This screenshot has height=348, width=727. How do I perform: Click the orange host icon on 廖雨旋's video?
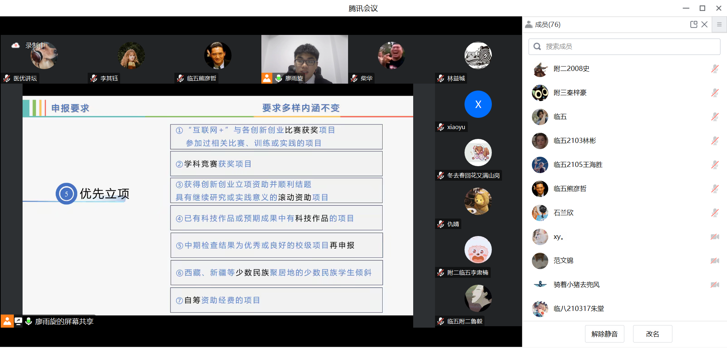click(x=267, y=78)
